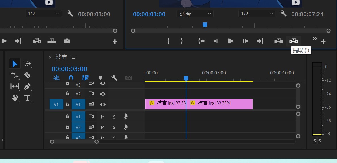The width and height of the screenshot is (337, 163).
Task: Open Program monitor 适合 zoom dropdown
Action: [195, 14]
